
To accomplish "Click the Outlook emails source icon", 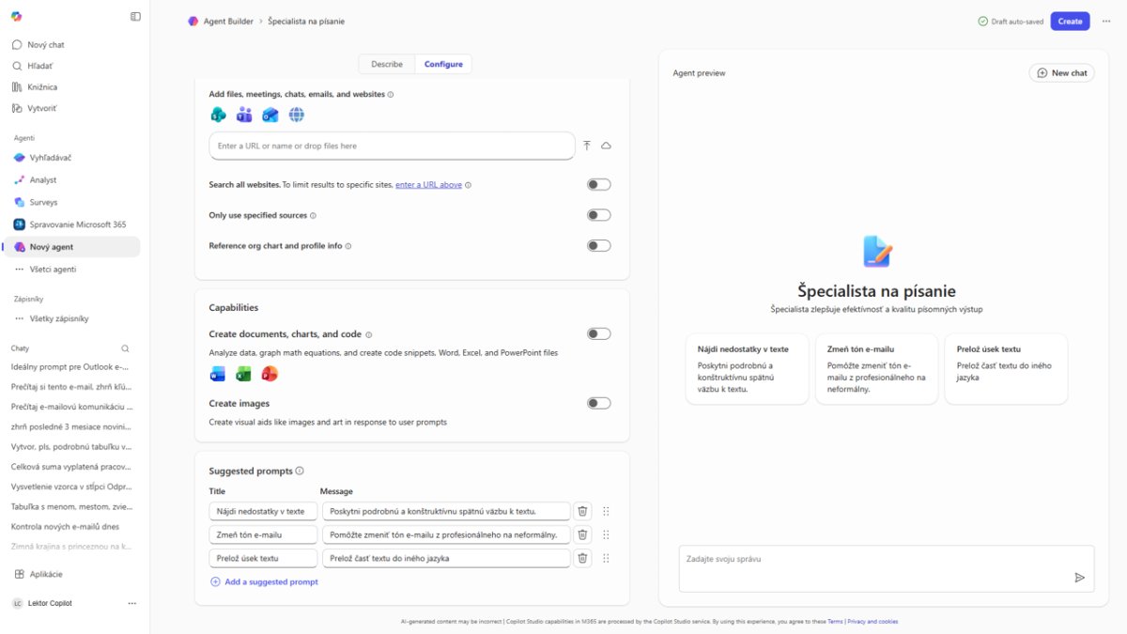I will 270,115.
